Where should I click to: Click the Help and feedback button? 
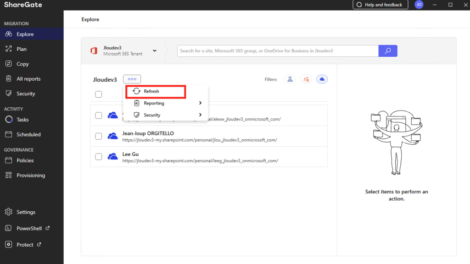coord(380,5)
